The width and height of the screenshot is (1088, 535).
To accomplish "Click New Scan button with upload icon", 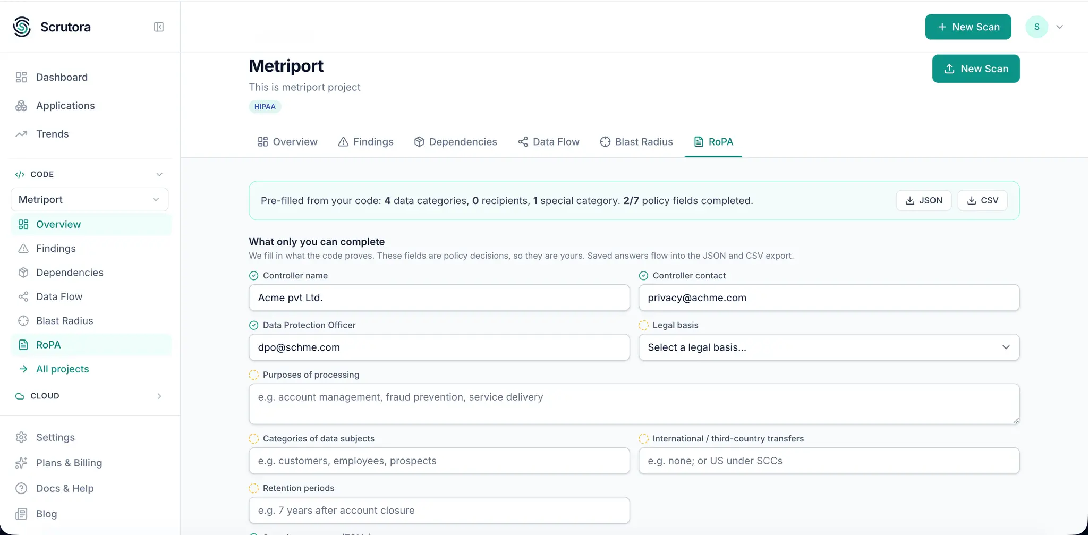I will (x=976, y=69).
